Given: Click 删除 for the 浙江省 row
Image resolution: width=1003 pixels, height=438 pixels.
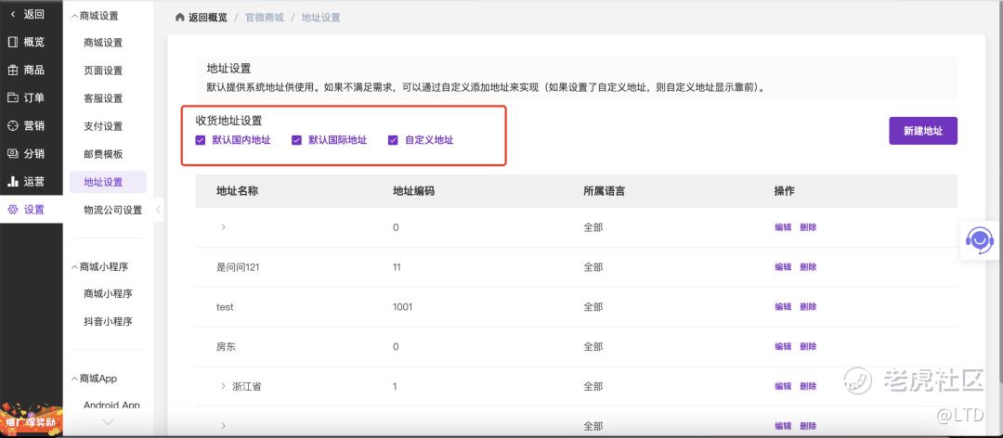Looking at the screenshot, I should pyautogui.click(x=808, y=386).
